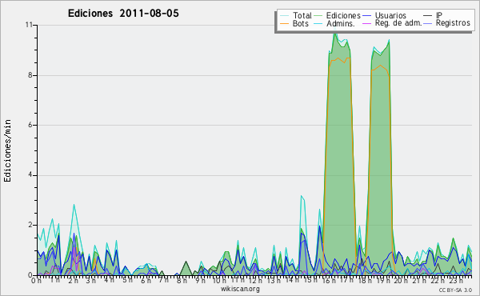
Task: Click the 'wikiscan.org' text below chart
Action: 240,289
